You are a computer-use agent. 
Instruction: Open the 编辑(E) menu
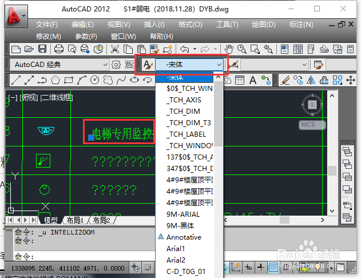pyautogui.click(x=82, y=25)
